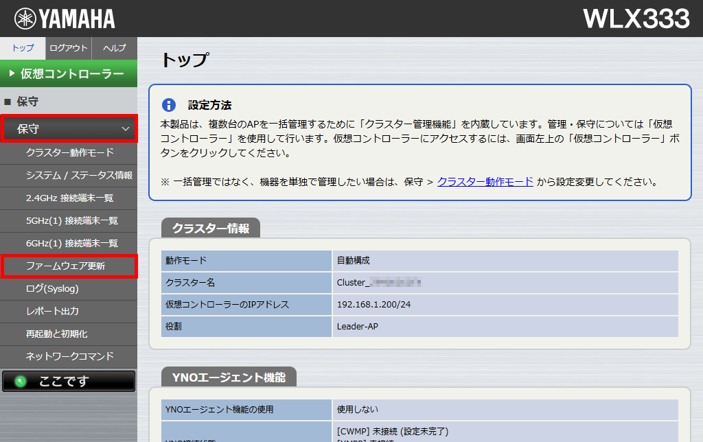Open ネットワークコマンド menu item
Viewport: 703px width, 442px height.
coord(69,356)
